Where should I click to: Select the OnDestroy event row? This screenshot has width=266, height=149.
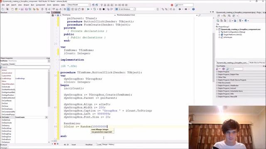(25, 125)
